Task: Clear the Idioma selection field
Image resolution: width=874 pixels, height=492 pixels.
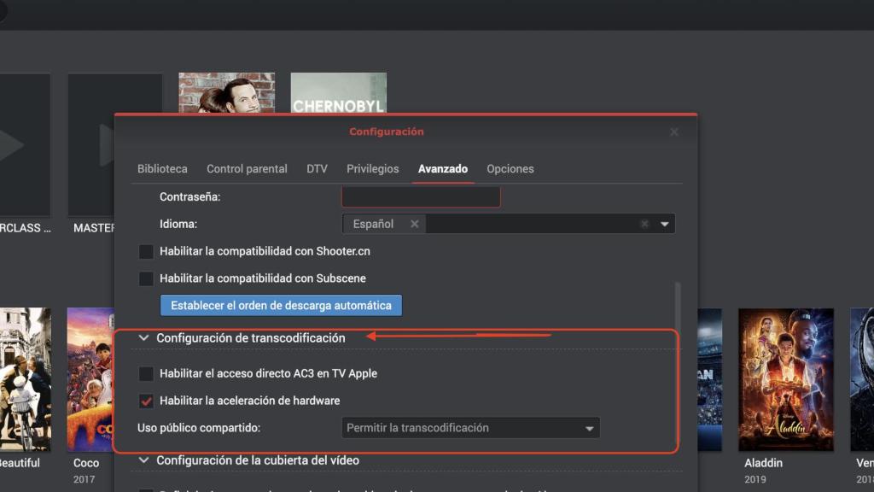Action: click(644, 223)
